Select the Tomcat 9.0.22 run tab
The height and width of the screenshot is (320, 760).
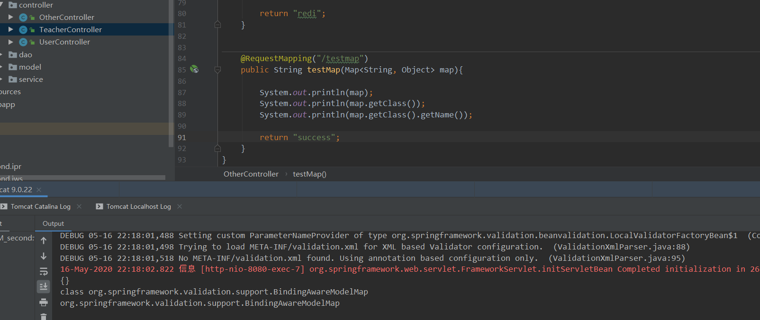[16, 189]
